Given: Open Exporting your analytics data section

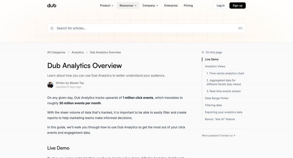Looking at the screenshot, I should tap(223, 112).
